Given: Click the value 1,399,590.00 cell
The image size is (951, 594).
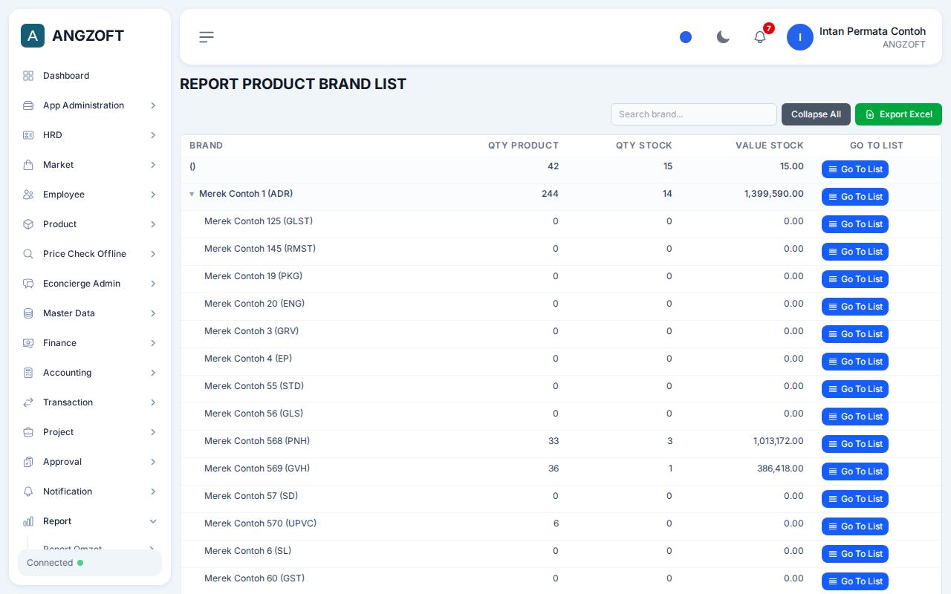Looking at the screenshot, I should point(773,194).
